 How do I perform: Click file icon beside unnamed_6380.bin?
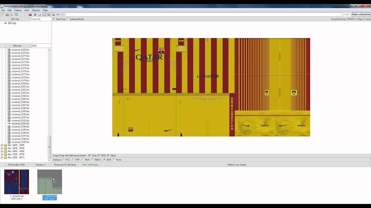[9, 83]
